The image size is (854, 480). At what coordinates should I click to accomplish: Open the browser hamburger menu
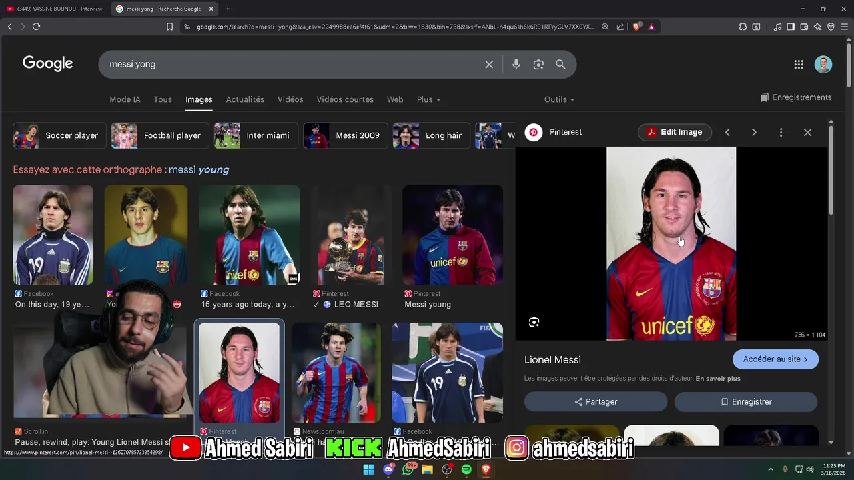844,27
